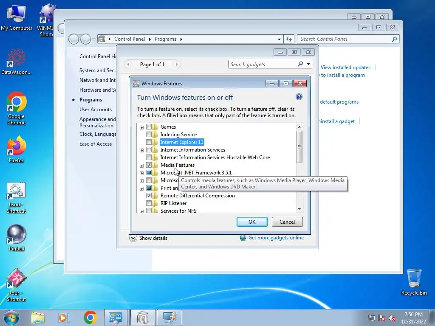Switch to the gadgets taskbar button

[169, 318]
